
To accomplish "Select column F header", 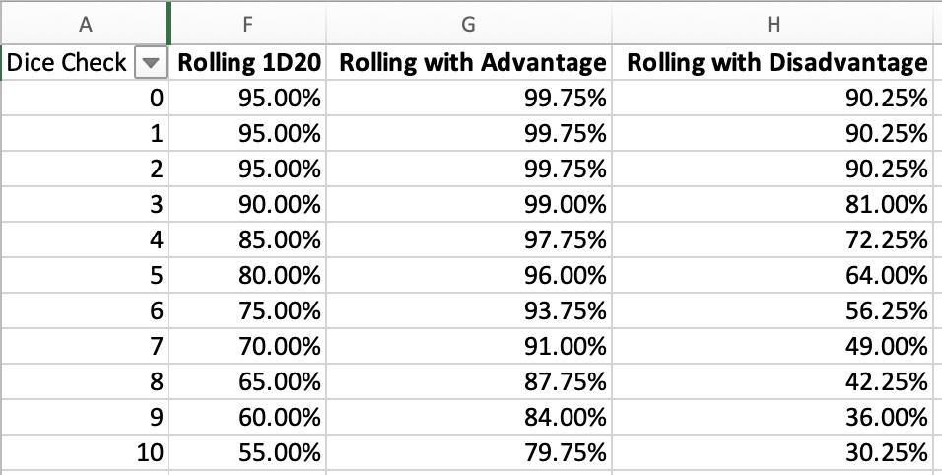I will click(x=249, y=22).
